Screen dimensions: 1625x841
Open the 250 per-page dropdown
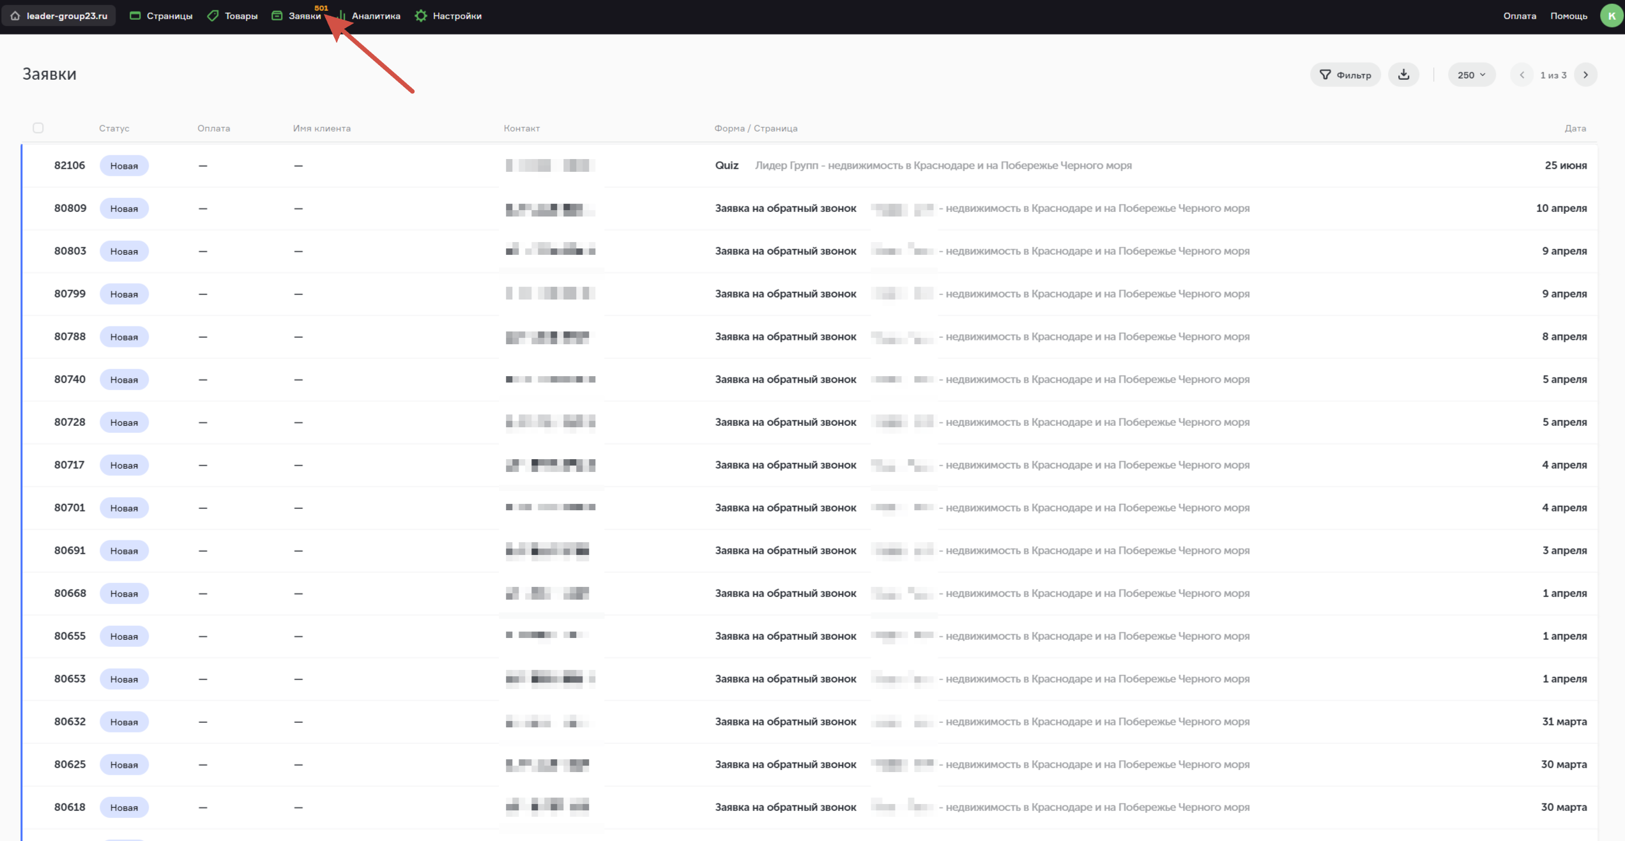[x=1471, y=75]
